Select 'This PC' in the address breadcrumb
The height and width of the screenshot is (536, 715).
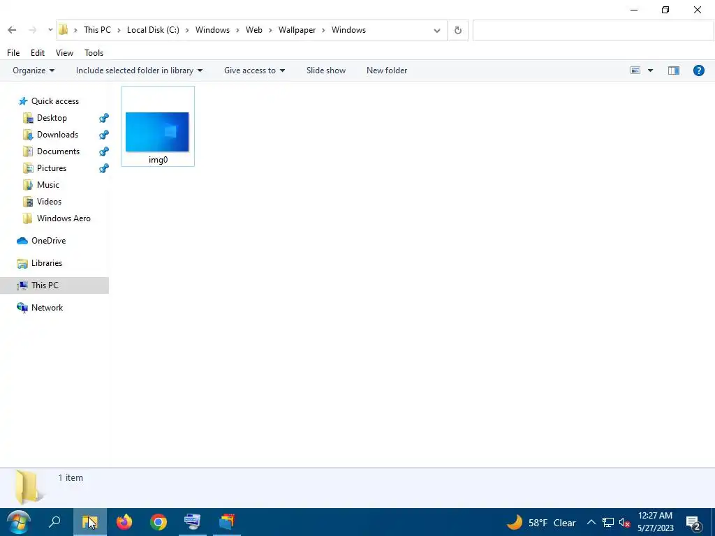[x=97, y=30]
